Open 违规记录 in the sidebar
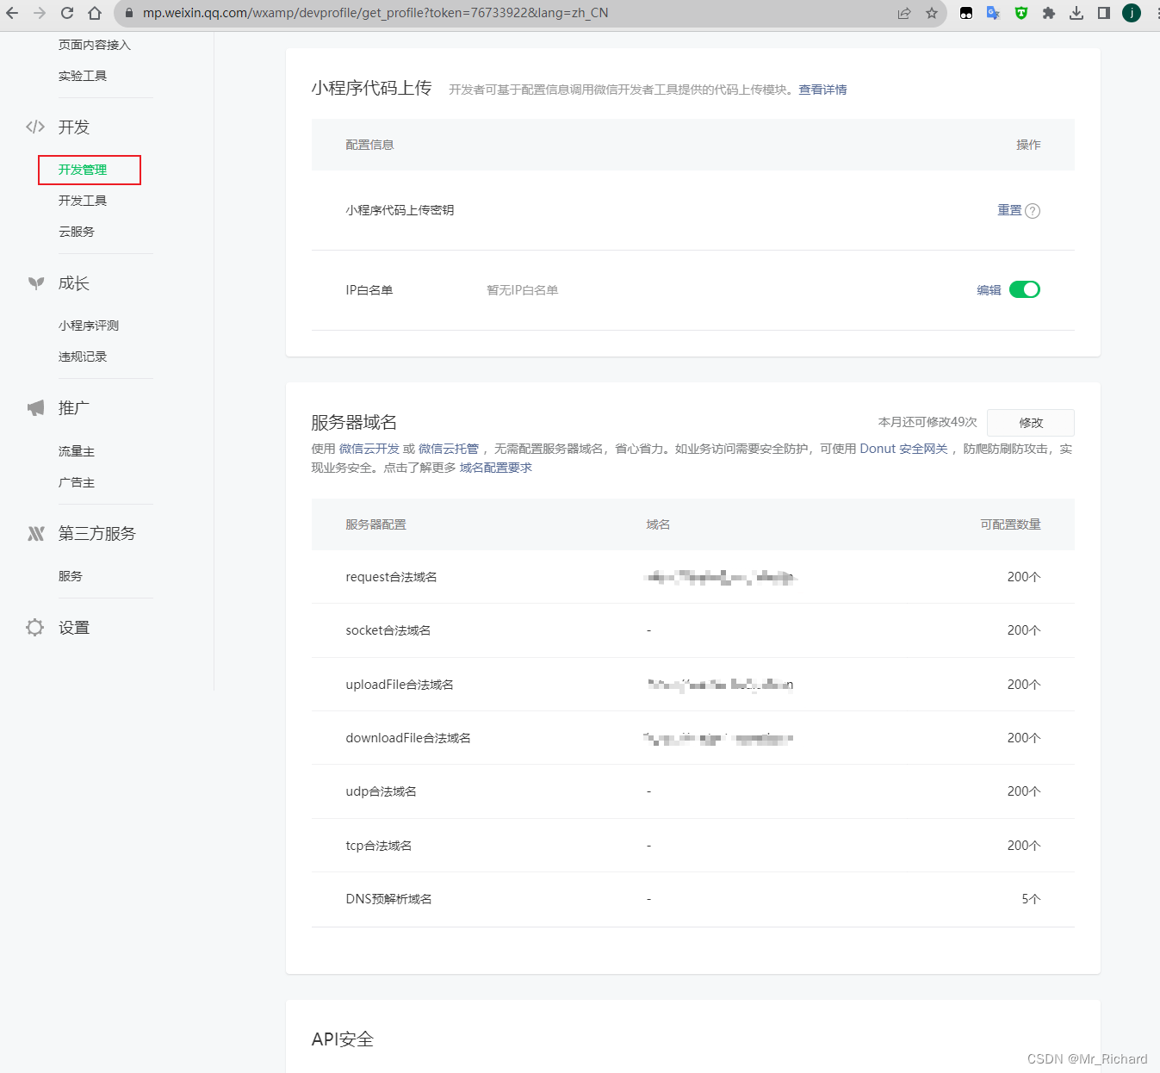 83,357
